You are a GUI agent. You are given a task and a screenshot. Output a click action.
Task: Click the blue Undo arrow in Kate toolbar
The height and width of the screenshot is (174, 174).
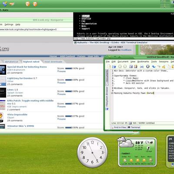154,67
